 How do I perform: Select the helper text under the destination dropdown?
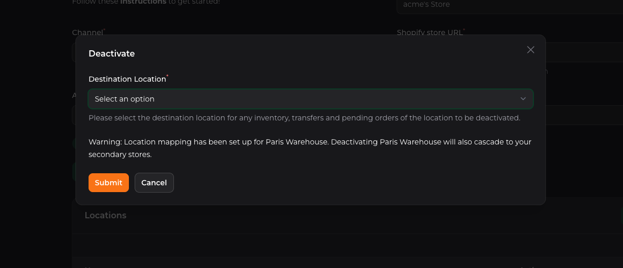click(x=304, y=118)
